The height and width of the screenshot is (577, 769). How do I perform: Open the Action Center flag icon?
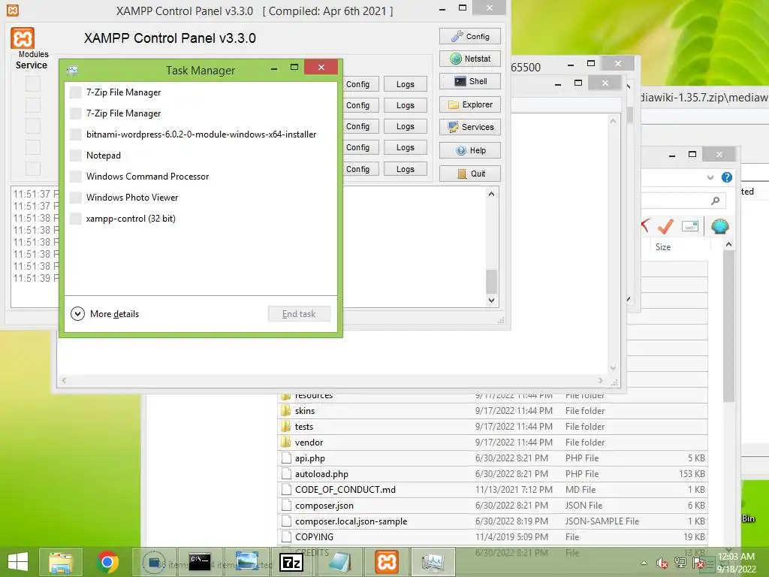tap(698, 563)
